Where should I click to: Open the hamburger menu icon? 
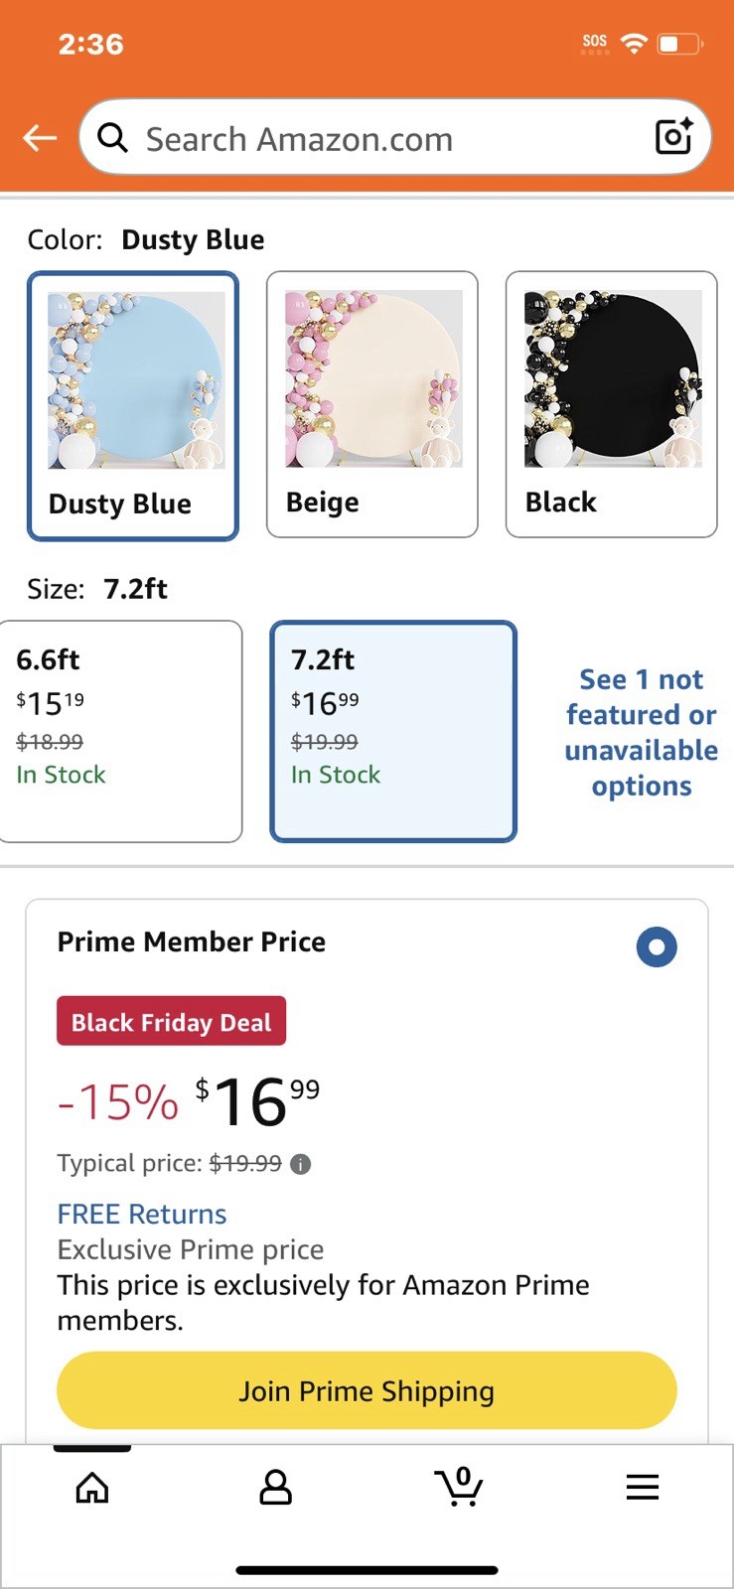coord(643,1487)
